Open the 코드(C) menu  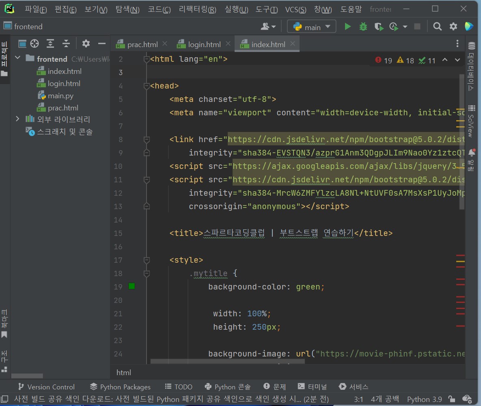click(159, 9)
